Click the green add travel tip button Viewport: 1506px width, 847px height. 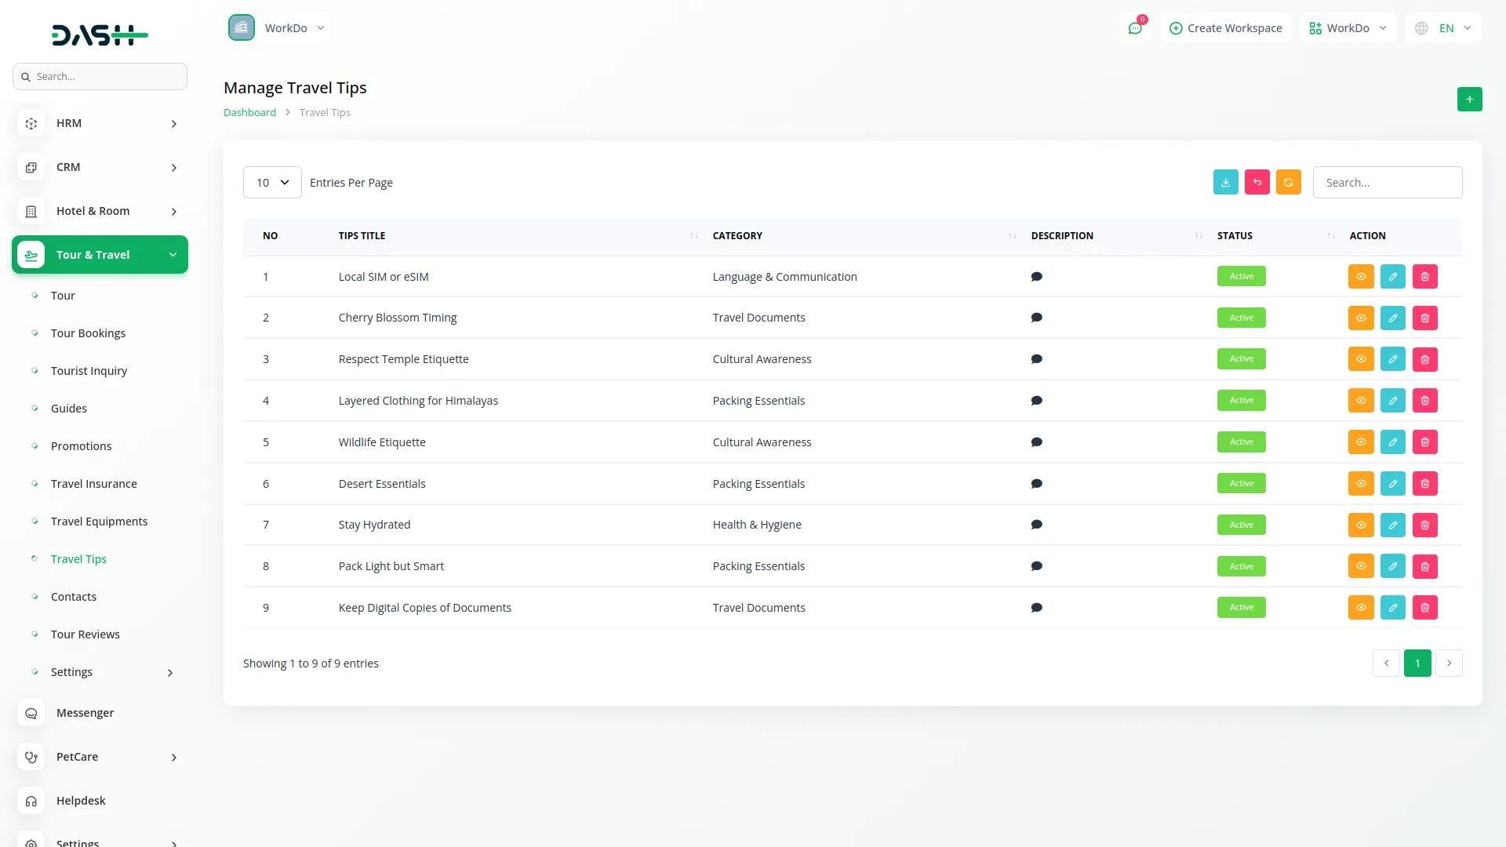click(1469, 100)
